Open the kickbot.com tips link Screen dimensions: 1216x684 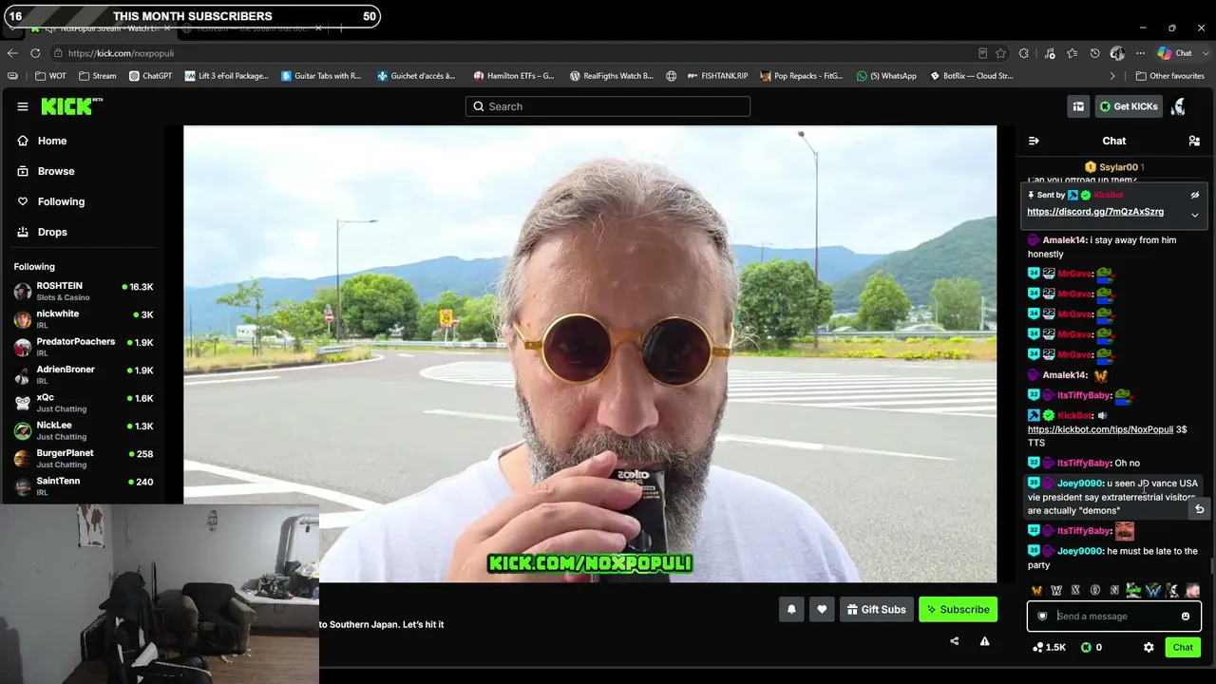coord(1100,429)
